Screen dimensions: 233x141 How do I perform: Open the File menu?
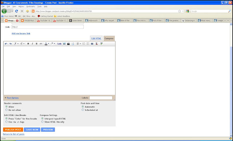tap(3, 7)
